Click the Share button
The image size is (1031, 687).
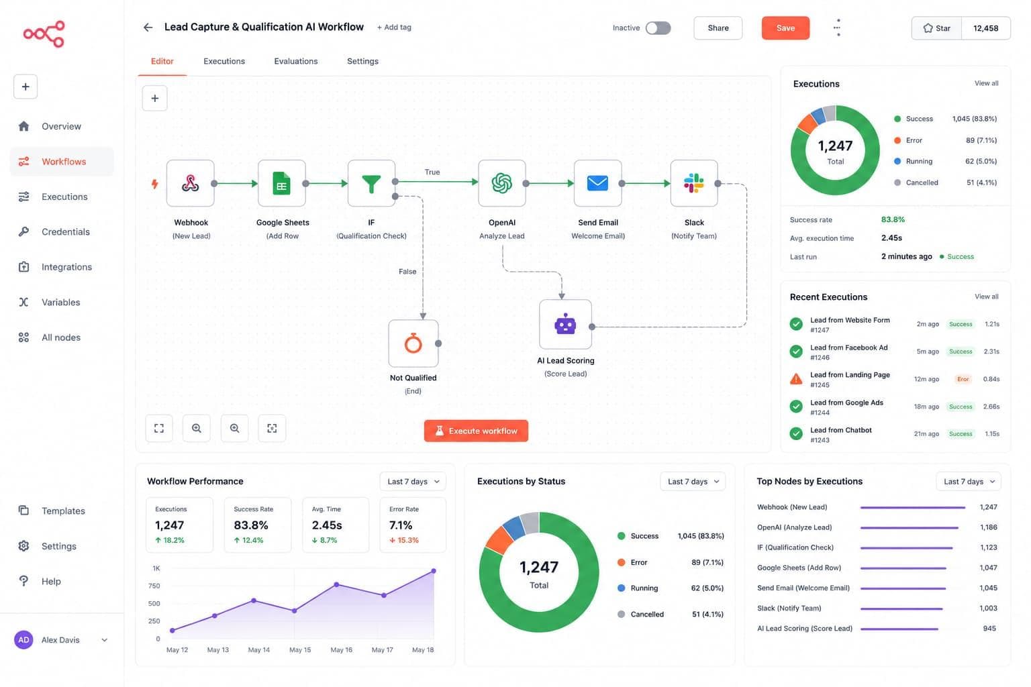718,28
